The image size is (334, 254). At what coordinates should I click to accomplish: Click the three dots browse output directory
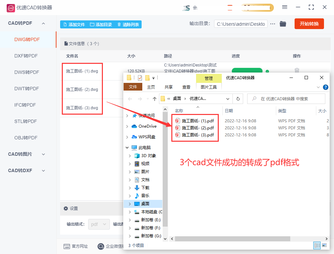[273, 24]
